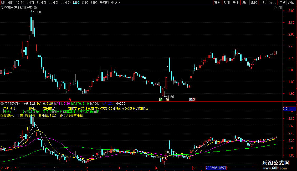Screen dimensions: 297x171
Task: Click the AI智能体 concept label
Action: 142,109
